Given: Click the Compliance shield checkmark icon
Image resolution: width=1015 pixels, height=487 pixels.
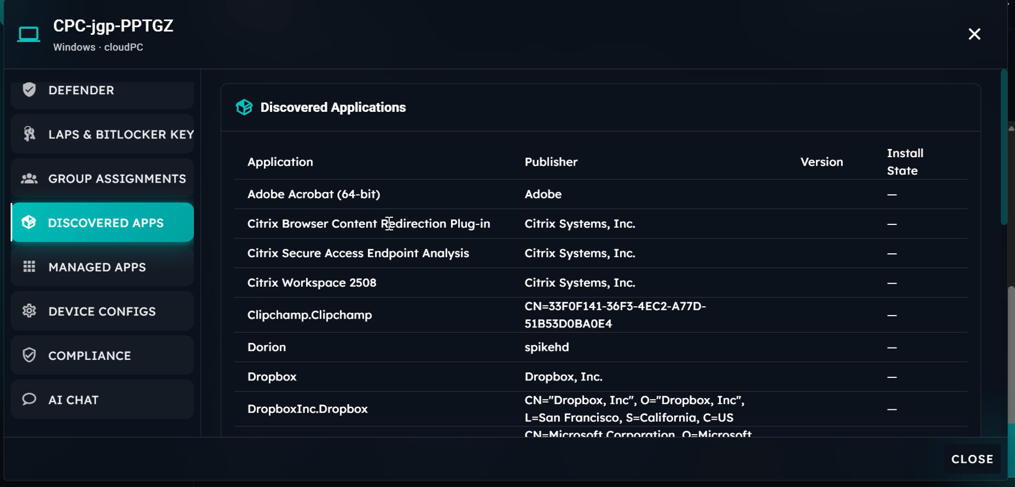Looking at the screenshot, I should pyautogui.click(x=29, y=355).
